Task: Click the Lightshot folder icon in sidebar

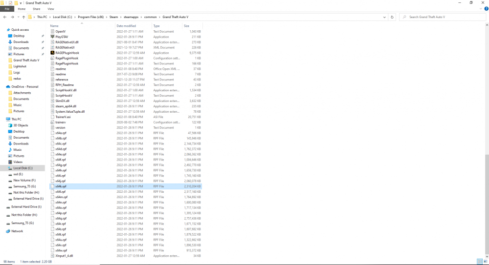Action: (x=10, y=66)
